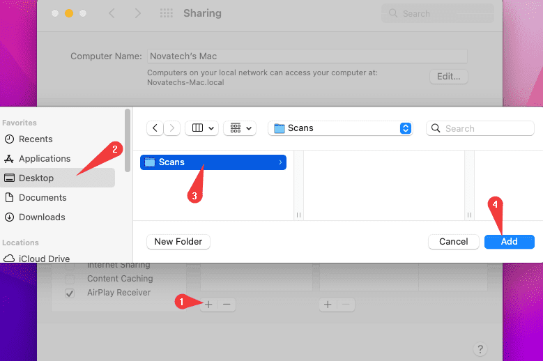
Task: Toggle the AirPlay Receiver checkbox
Action: [x=70, y=293]
